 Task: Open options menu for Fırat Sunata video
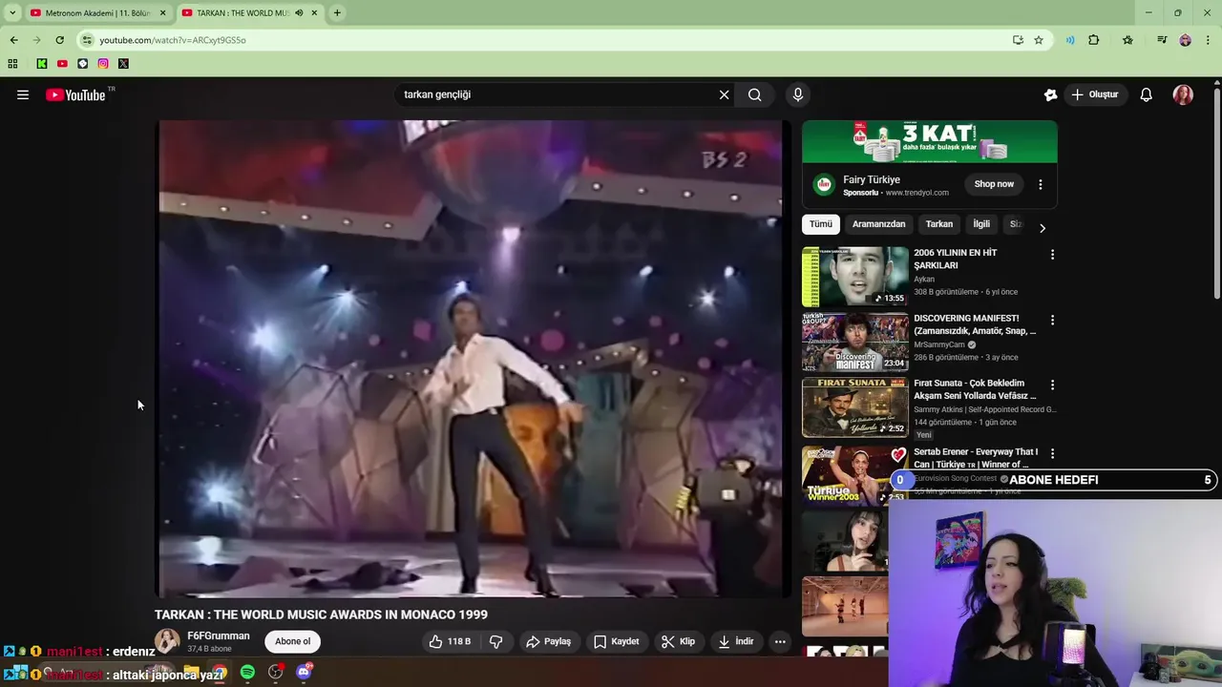coord(1052,385)
